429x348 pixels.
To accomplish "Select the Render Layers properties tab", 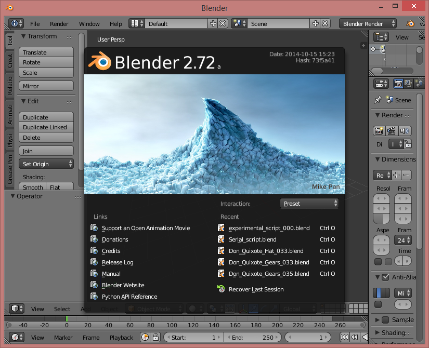I will 408,84.
